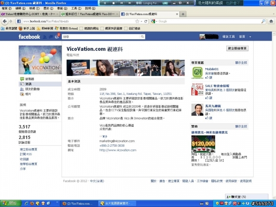This screenshot has width=276, height=207.
Task: Click 訂閱 RSS in left sidebar
Action: [x=26, y=154]
